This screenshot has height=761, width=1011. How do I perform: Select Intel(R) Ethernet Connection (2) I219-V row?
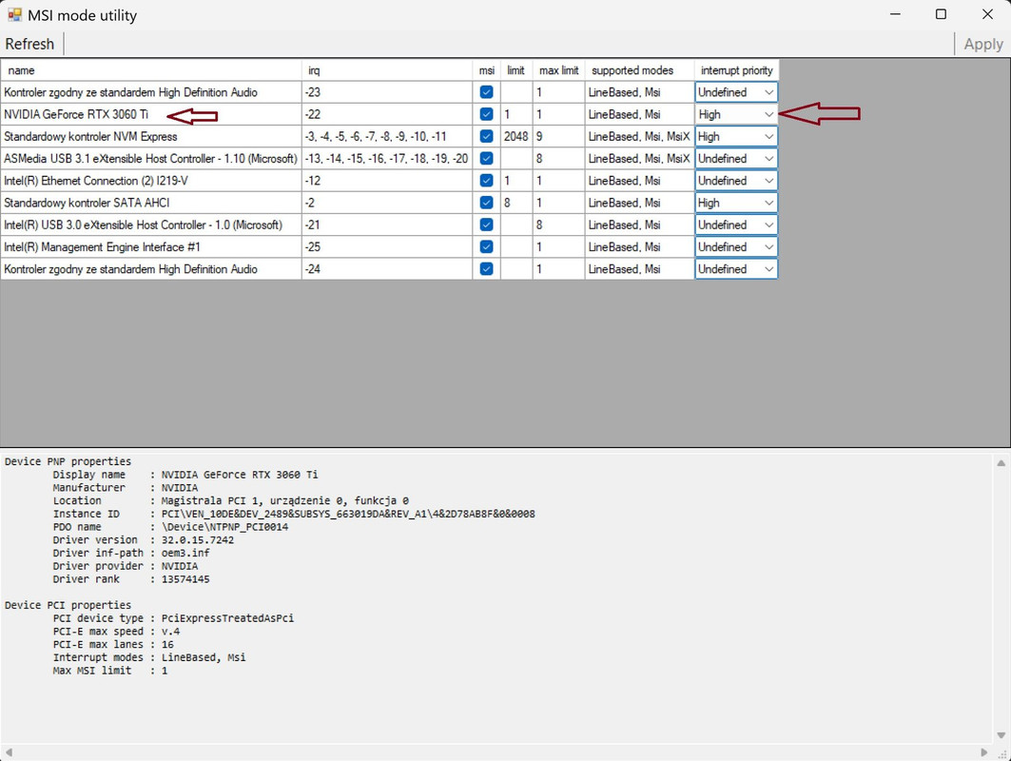151,181
